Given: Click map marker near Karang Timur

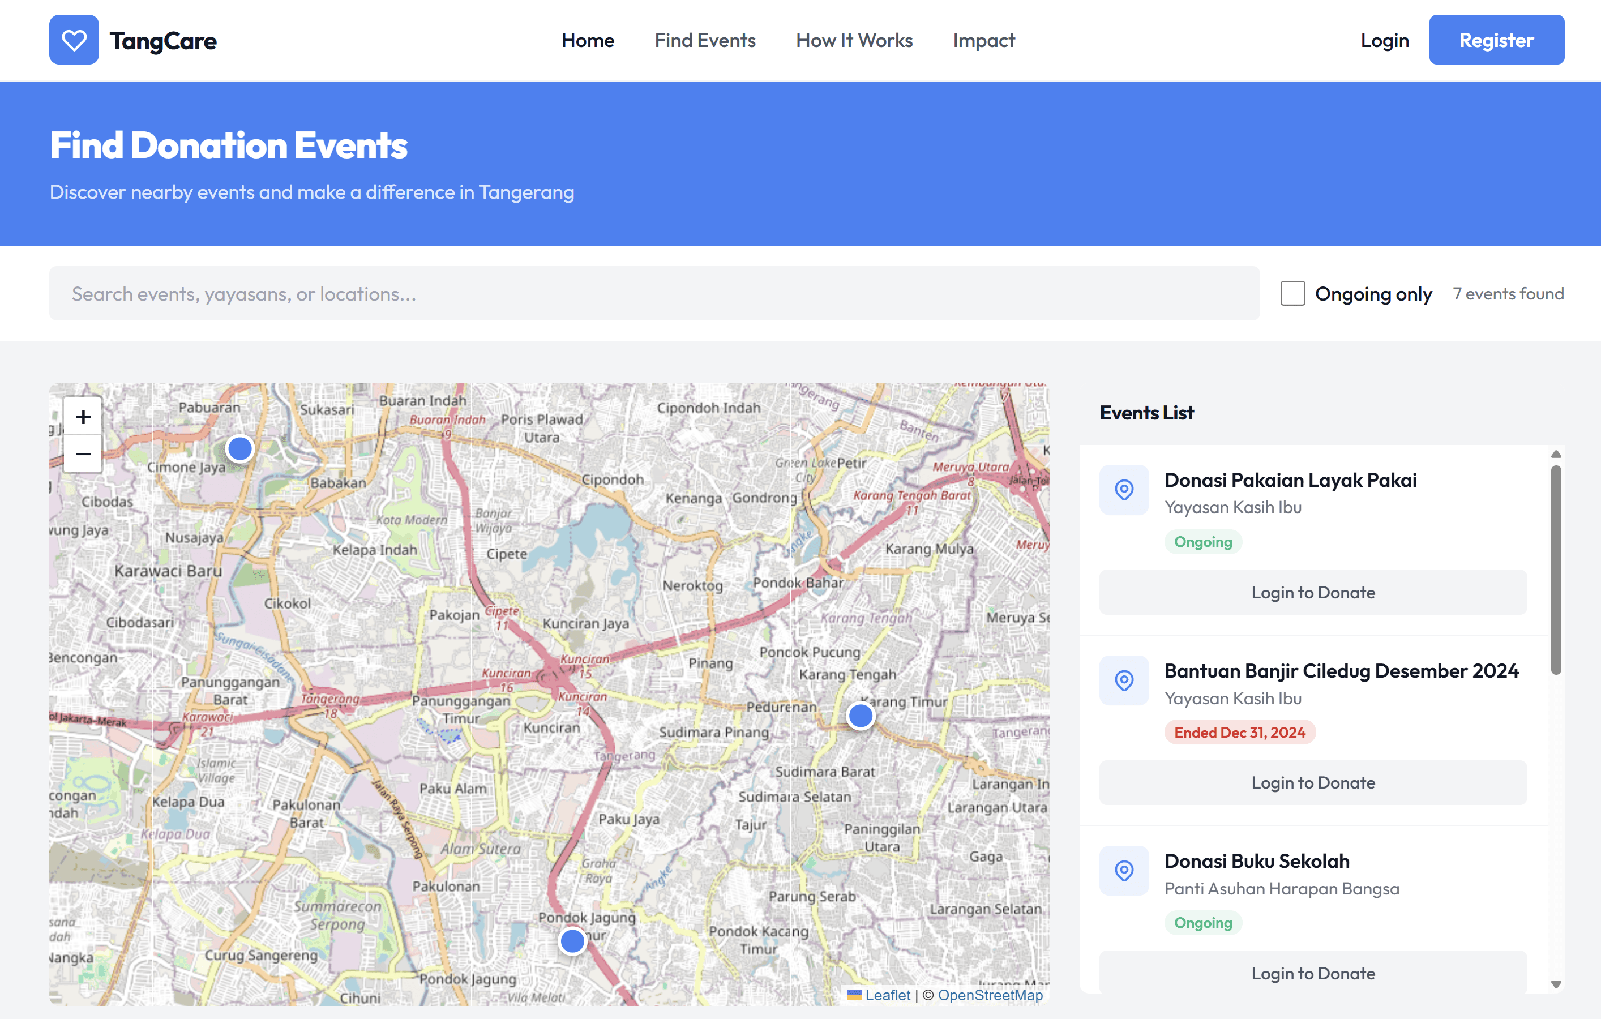Looking at the screenshot, I should [x=861, y=716].
